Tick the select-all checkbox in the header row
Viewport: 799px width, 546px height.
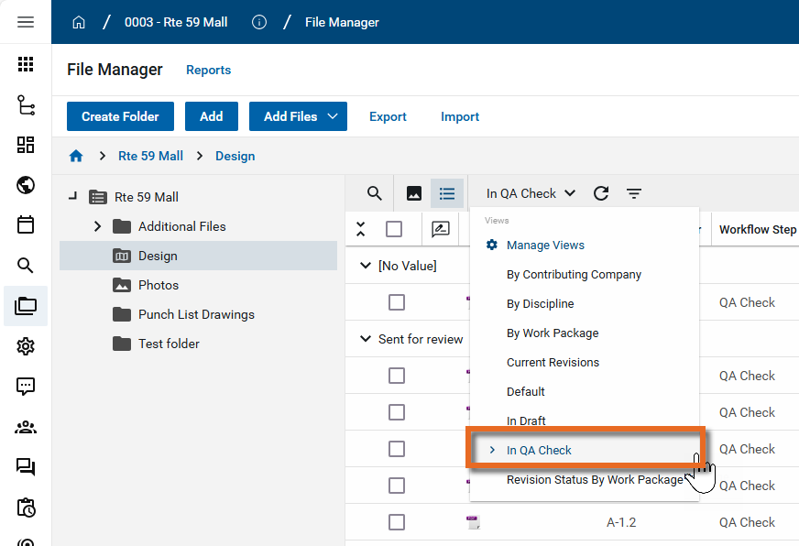394,229
